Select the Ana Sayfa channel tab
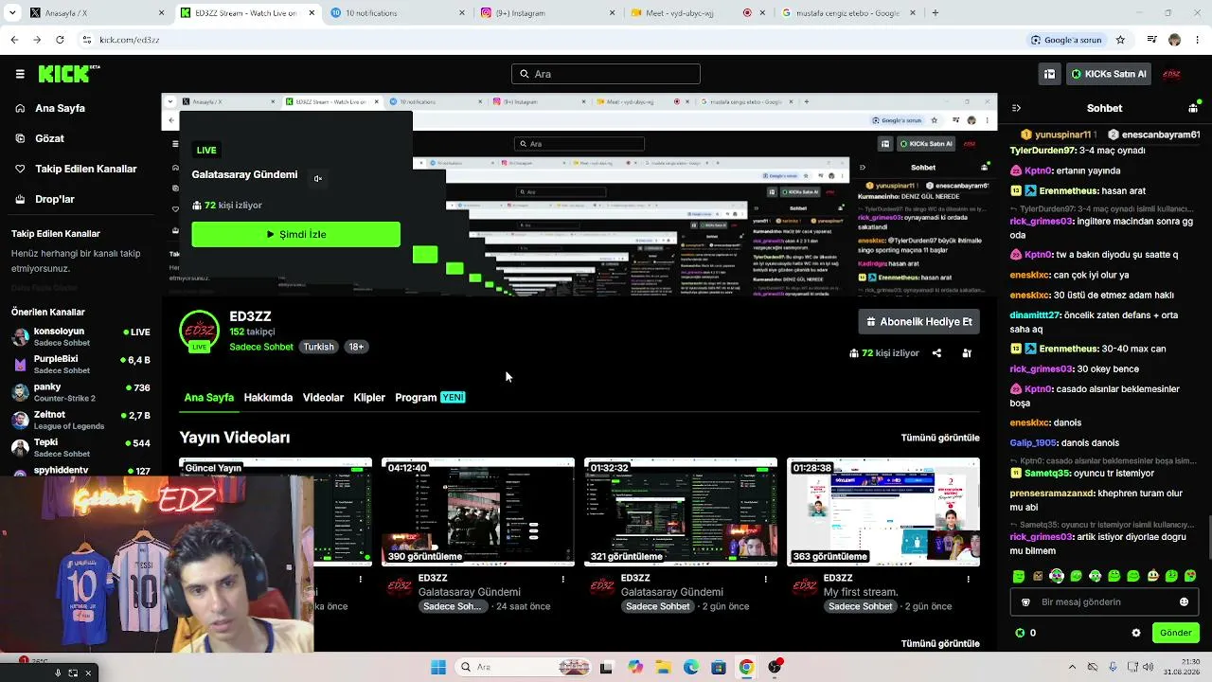The height and width of the screenshot is (682, 1212). tap(209, 398)
